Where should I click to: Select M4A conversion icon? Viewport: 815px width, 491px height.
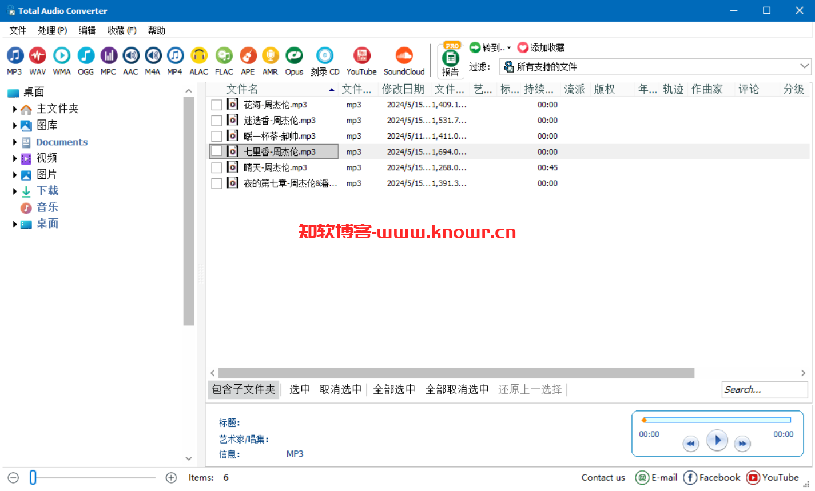pyautogui.click(x=153, y=55)
